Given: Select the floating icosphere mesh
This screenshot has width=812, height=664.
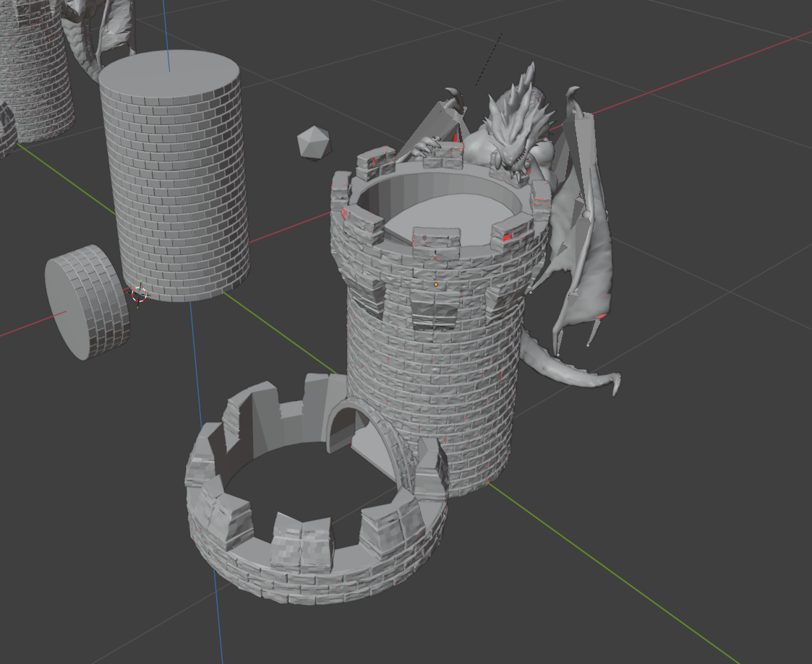Looking at the screenshot, I should coord(314,143).
